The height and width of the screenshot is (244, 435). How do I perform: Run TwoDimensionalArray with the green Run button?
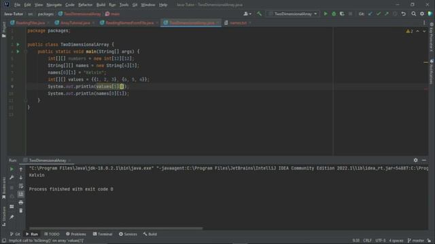tap(326, 14)
